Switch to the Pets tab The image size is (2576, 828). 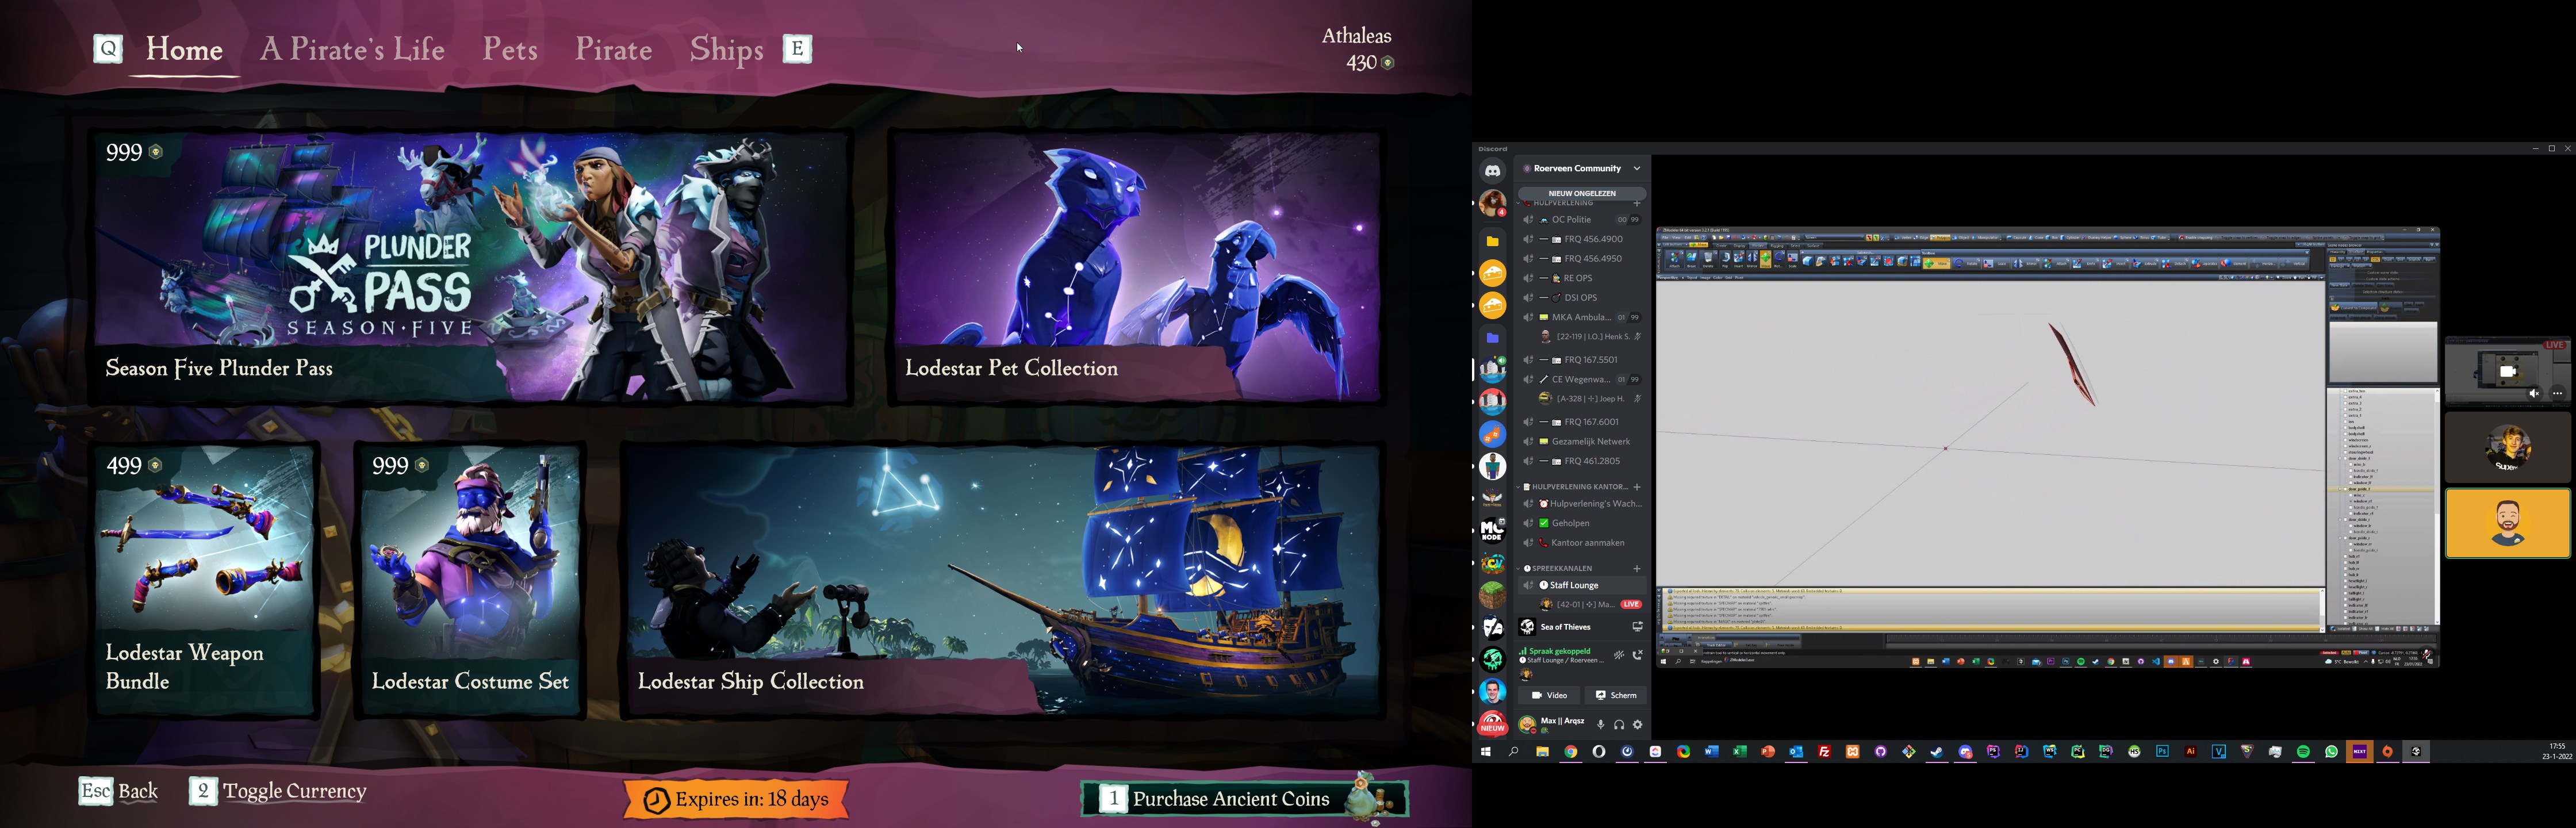coord(510,49)
